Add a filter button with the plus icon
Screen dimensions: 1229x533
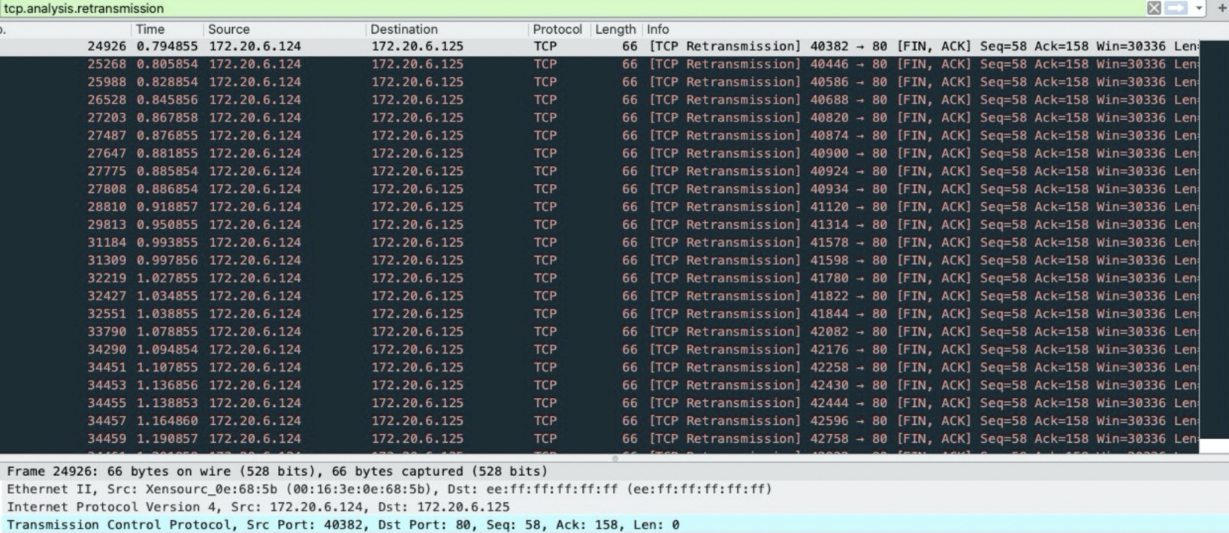click(x=1221, y=8)
